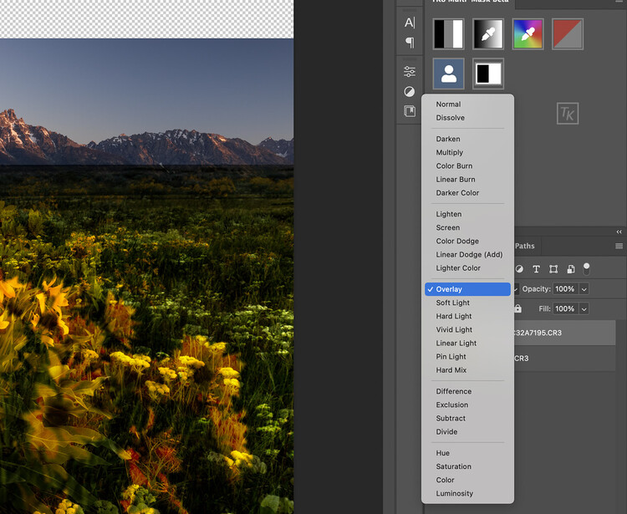Click the red-gray split mask icon
The height and width of the screenshot is (514, 627).
tap(568, 34)
